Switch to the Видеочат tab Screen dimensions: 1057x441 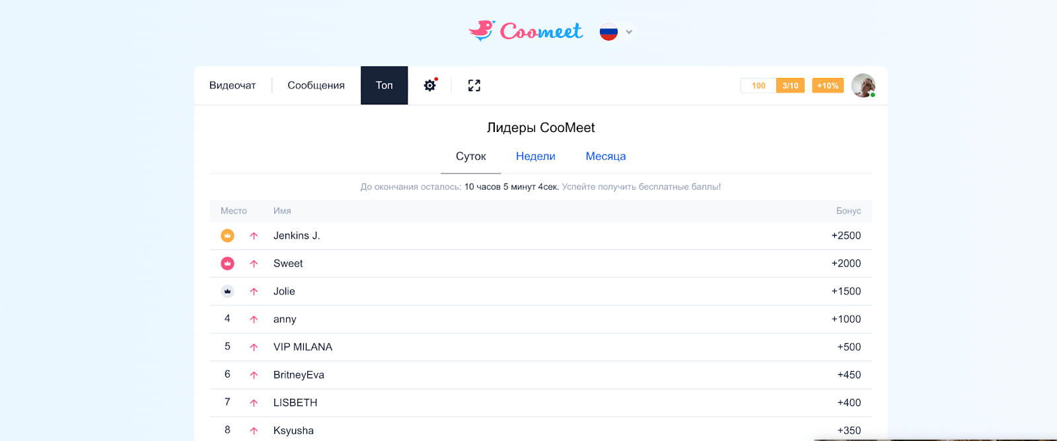click(x=233, y=85)
